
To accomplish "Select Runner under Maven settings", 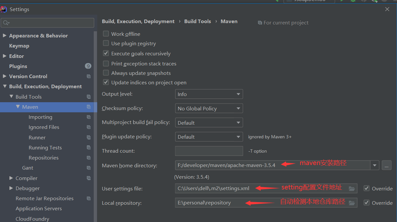I will pos(37,137).
